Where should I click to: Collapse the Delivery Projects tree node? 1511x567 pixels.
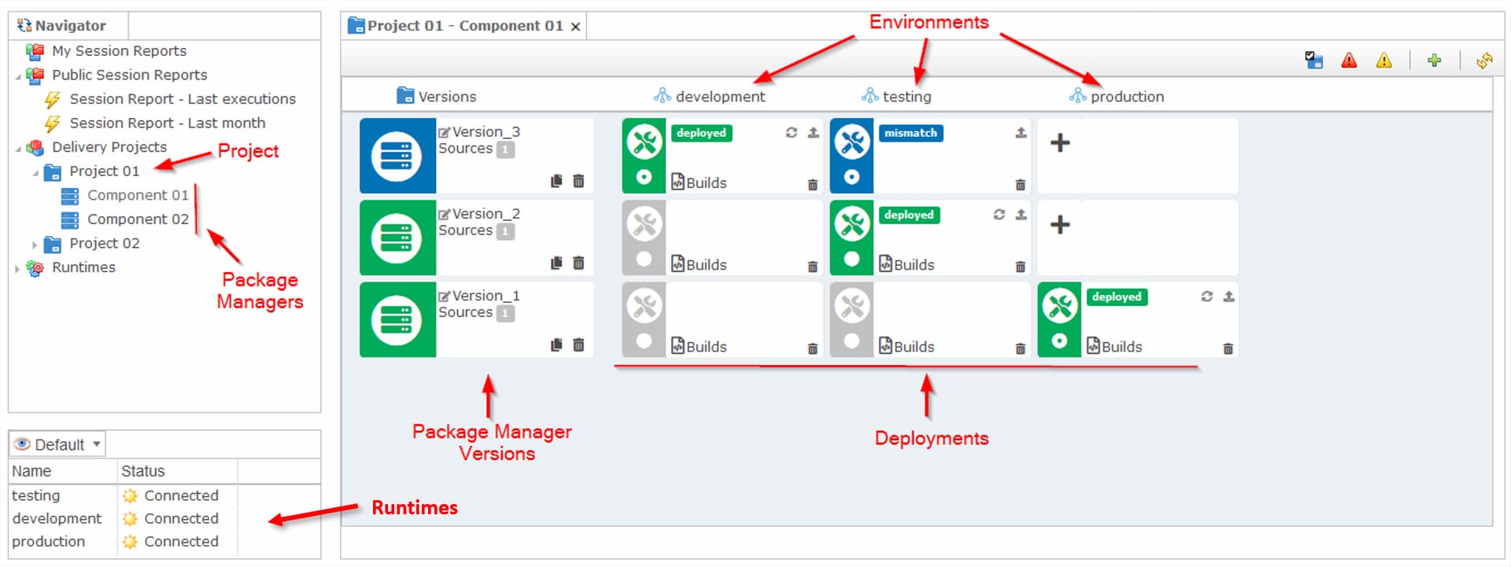pos(18,149)
